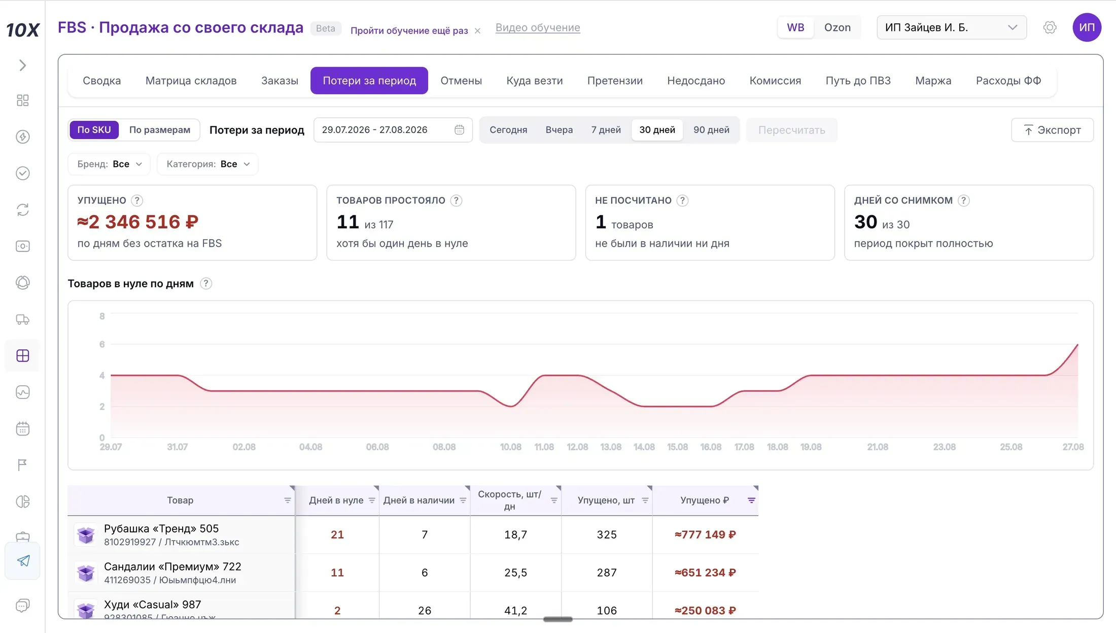The width and height of the screenshot is (1116, 633).
Task: Switch to the Сводка tab
Action: coord(101,81)
